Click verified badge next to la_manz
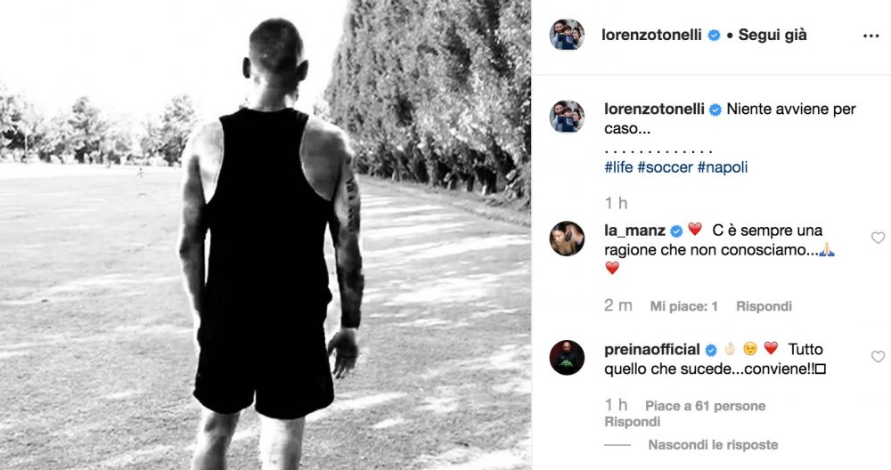Screen dimensions: 891x470 point(676,231)
